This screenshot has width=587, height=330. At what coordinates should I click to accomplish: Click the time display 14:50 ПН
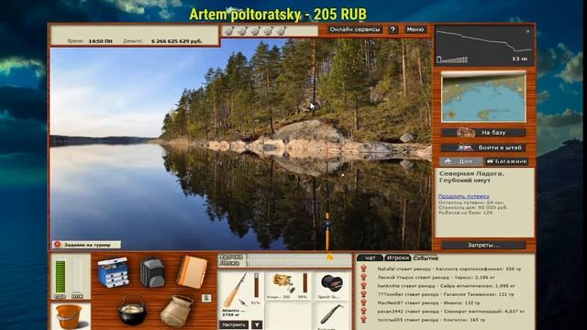tap(100, 41)
